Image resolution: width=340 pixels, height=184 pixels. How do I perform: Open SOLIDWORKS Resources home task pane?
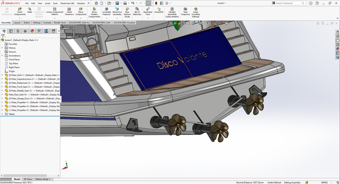point(337,32)
